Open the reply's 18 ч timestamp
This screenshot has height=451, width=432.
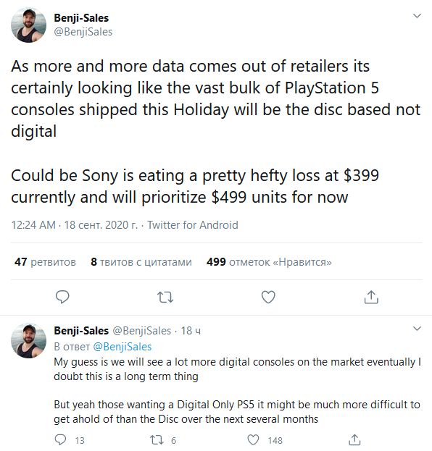click(x=191, y=331)
